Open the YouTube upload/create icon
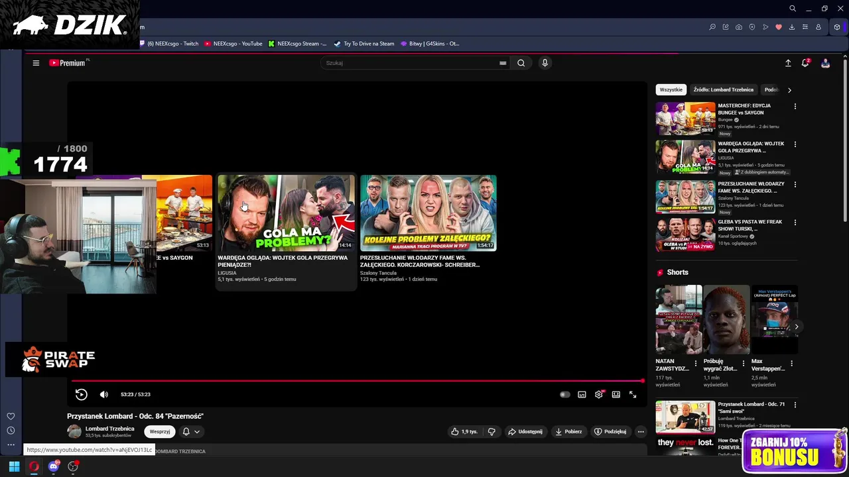The image size is (849, 477). (788, 63)
